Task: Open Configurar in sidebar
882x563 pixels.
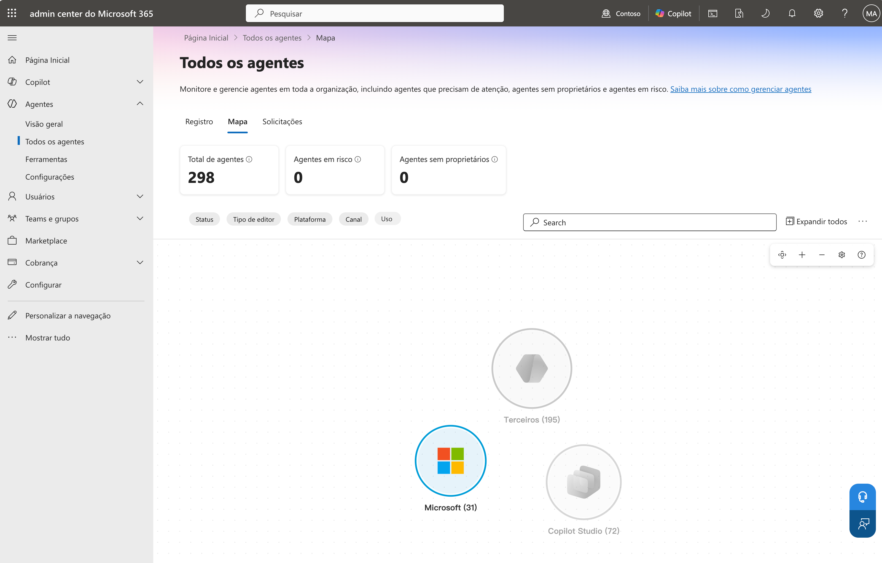Action: (x=43, y=285)
